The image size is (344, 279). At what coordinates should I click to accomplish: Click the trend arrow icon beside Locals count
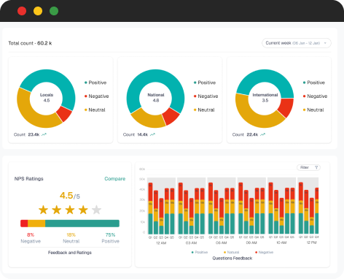click(x=44, y=134)
